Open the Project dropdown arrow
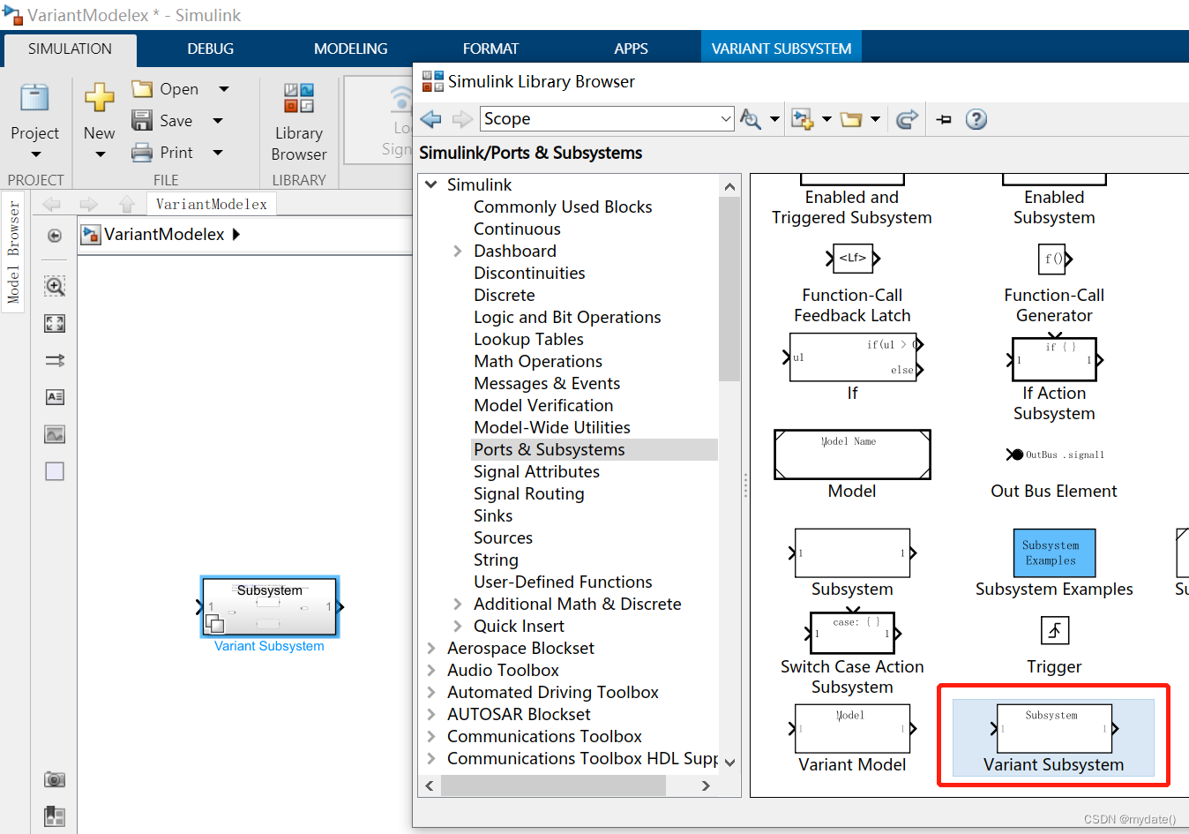The width and height of the screenshot is (1189, 834). [35, 155]
